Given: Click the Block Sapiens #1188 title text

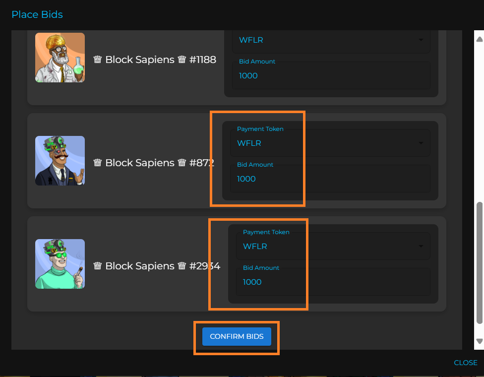Looking at the screenshot, I should tap(154, 60).
